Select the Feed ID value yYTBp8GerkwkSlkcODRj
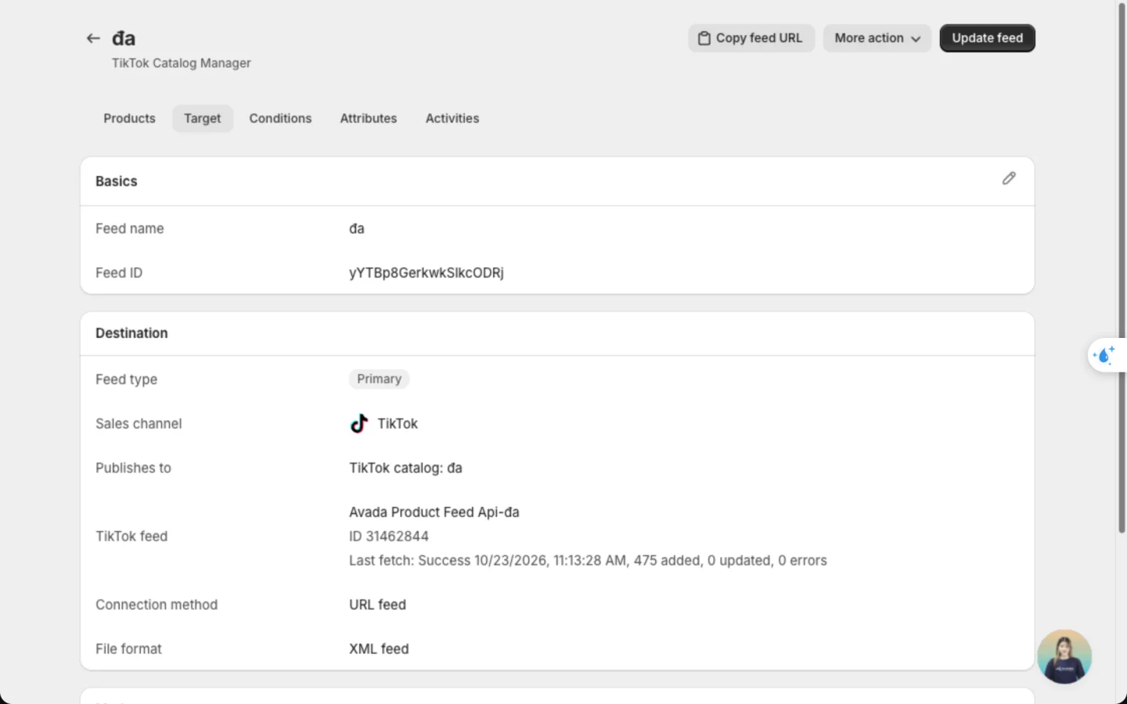Screen dimensions: 1127x704 427,273
